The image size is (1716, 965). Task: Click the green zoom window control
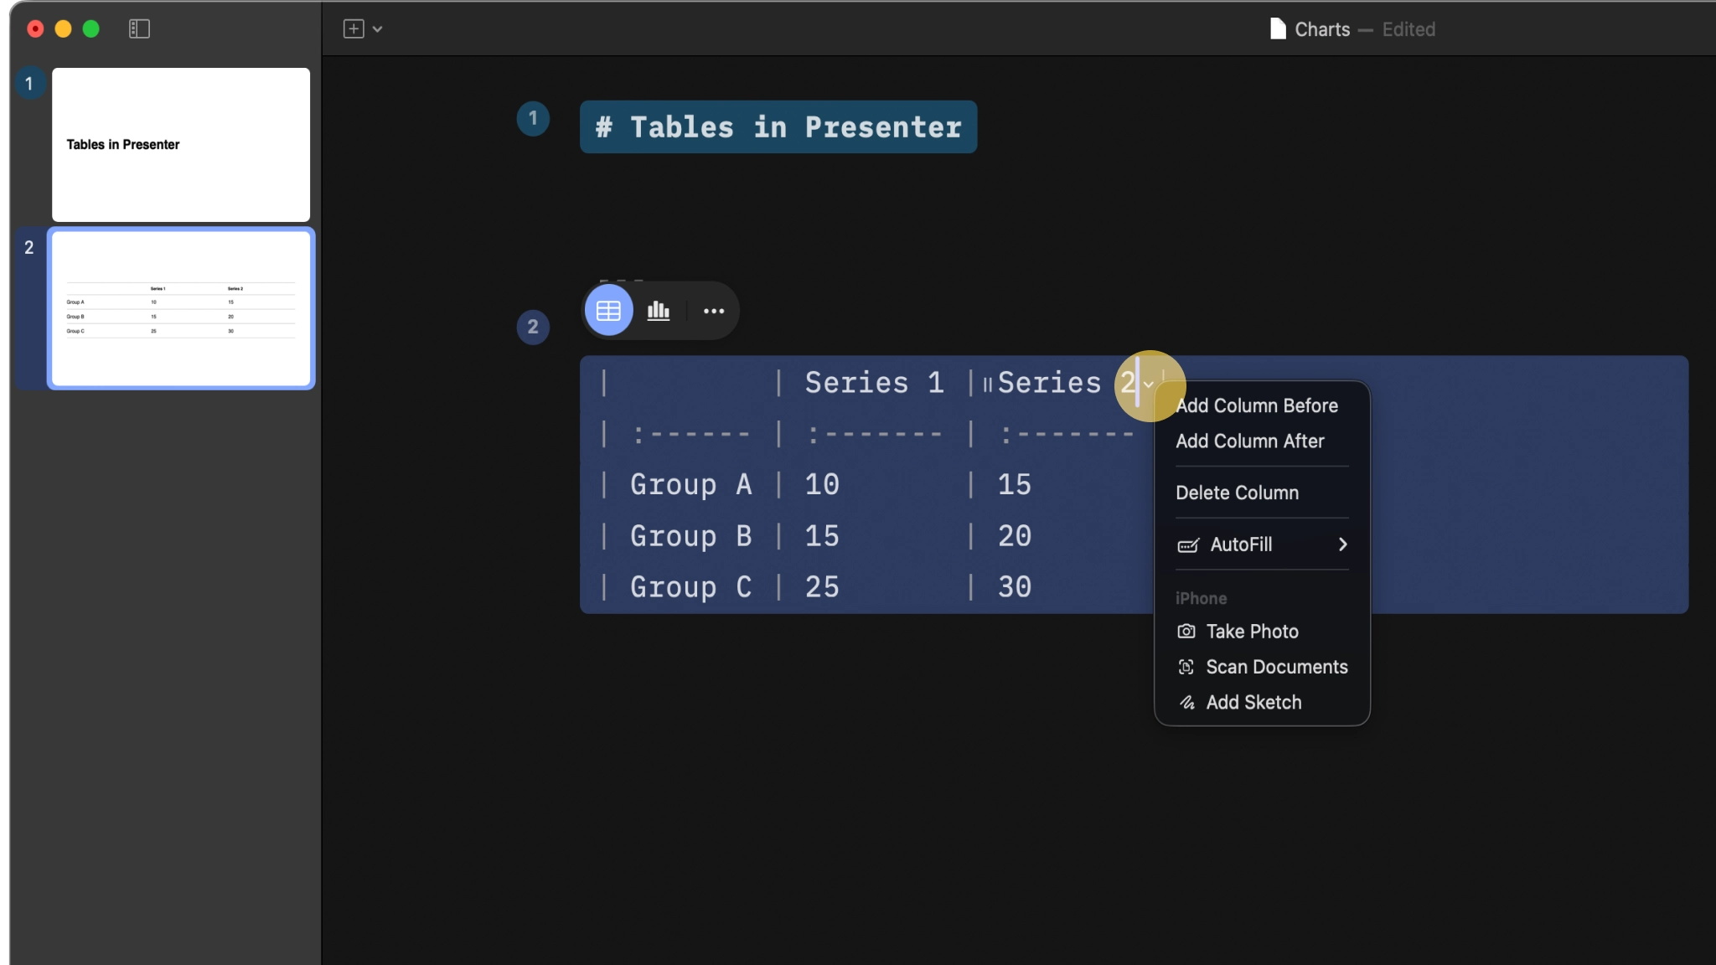[91, 28]
